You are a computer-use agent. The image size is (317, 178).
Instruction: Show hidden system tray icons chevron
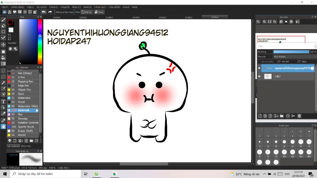point(264,174)
